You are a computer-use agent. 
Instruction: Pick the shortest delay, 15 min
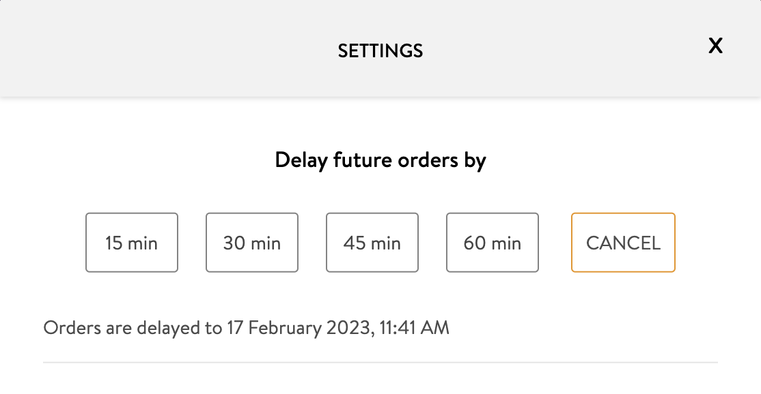[x=132, y=243]
